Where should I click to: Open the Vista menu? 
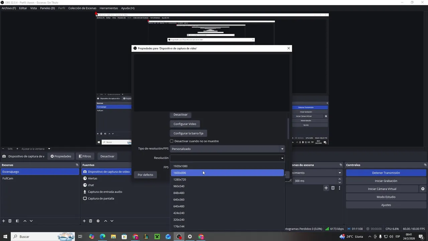coord(33,8)
